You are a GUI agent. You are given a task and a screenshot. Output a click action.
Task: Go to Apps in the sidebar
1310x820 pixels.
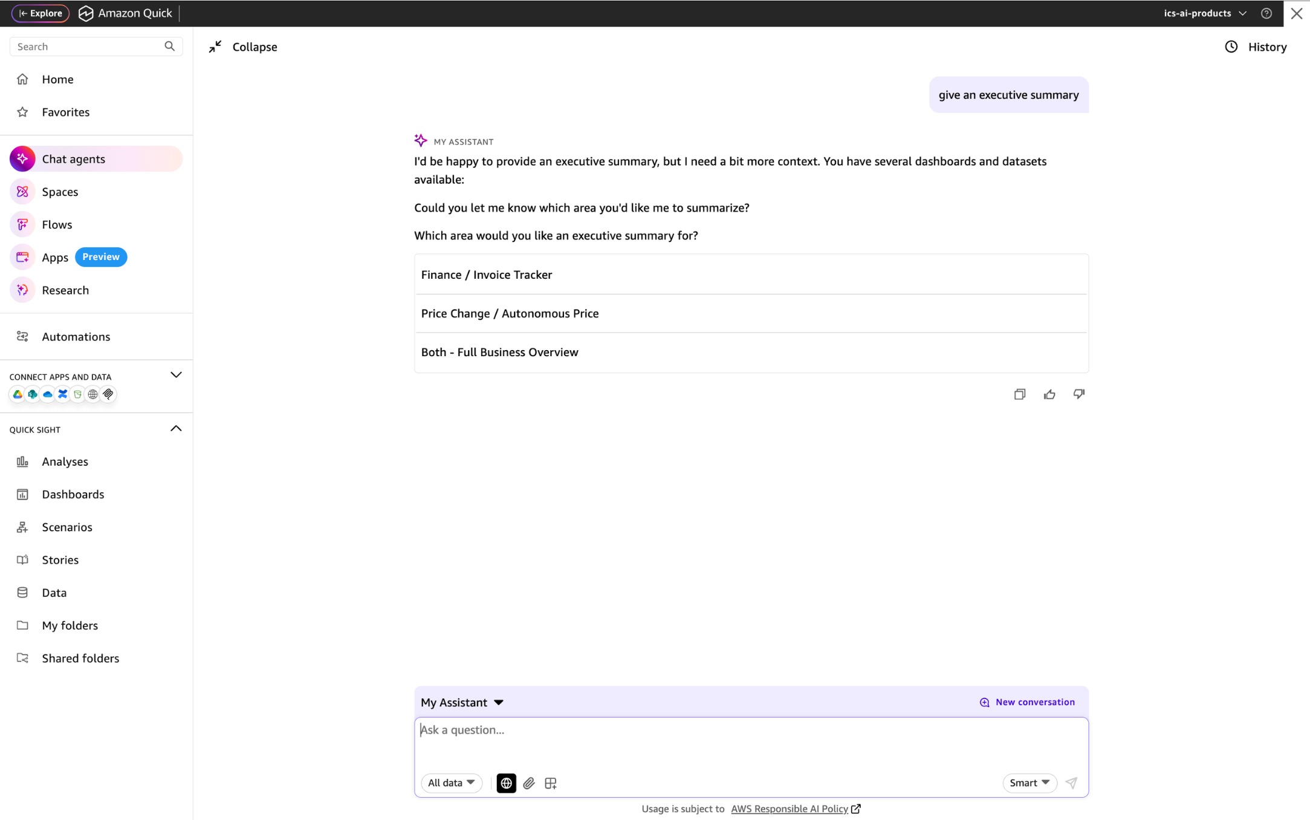click(55, 258)
